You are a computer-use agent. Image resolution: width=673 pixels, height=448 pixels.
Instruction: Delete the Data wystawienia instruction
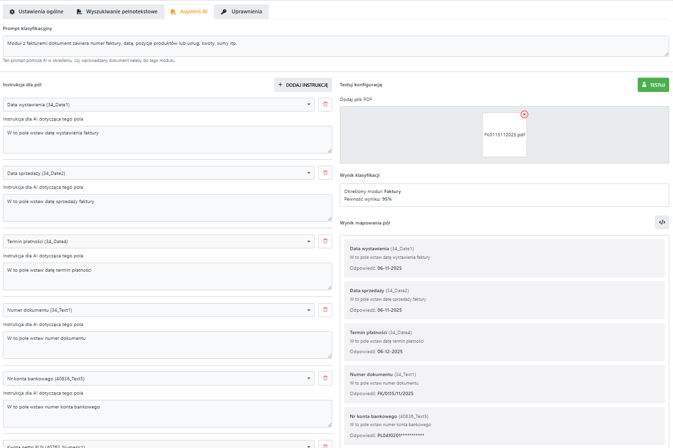[x=326, y=104]
